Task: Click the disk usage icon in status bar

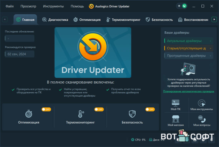Action: [x=151, y=139]
